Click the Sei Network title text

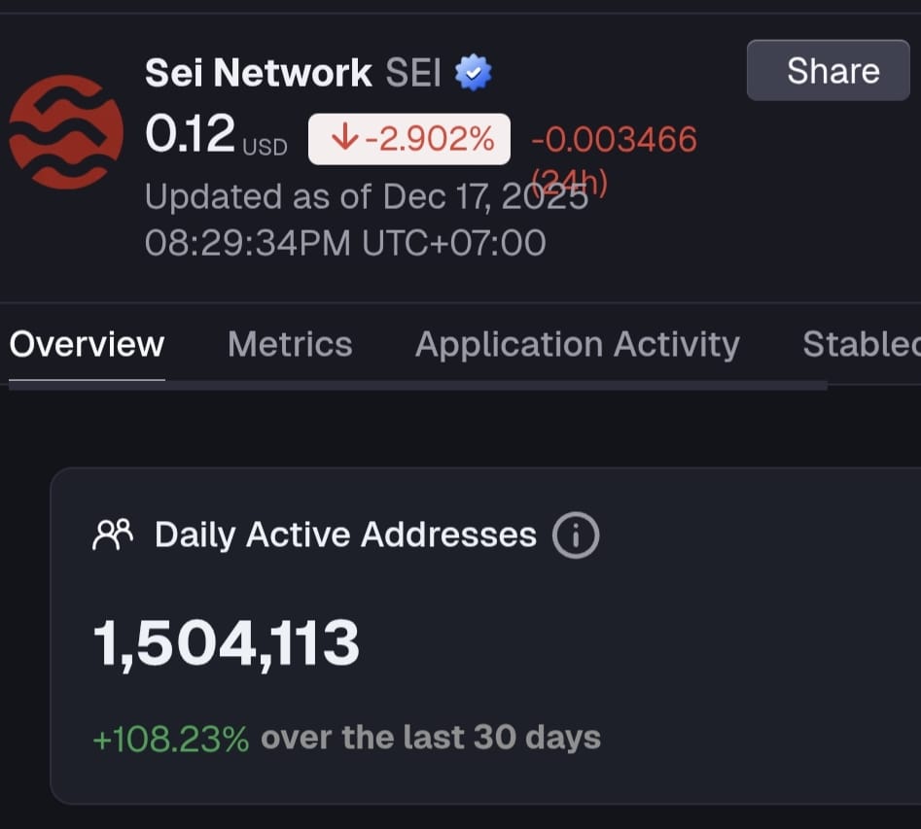click(258, 73)
